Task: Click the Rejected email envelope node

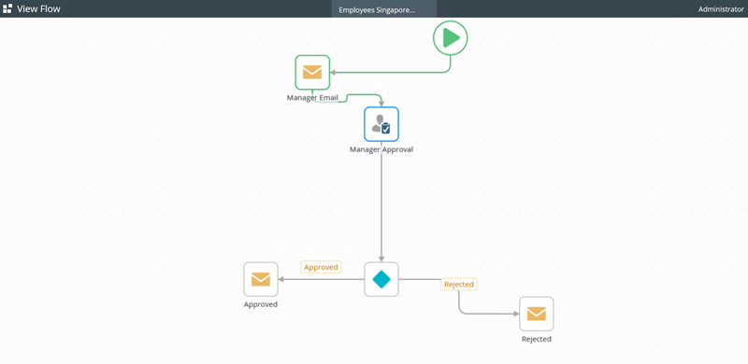Action: 536,314
